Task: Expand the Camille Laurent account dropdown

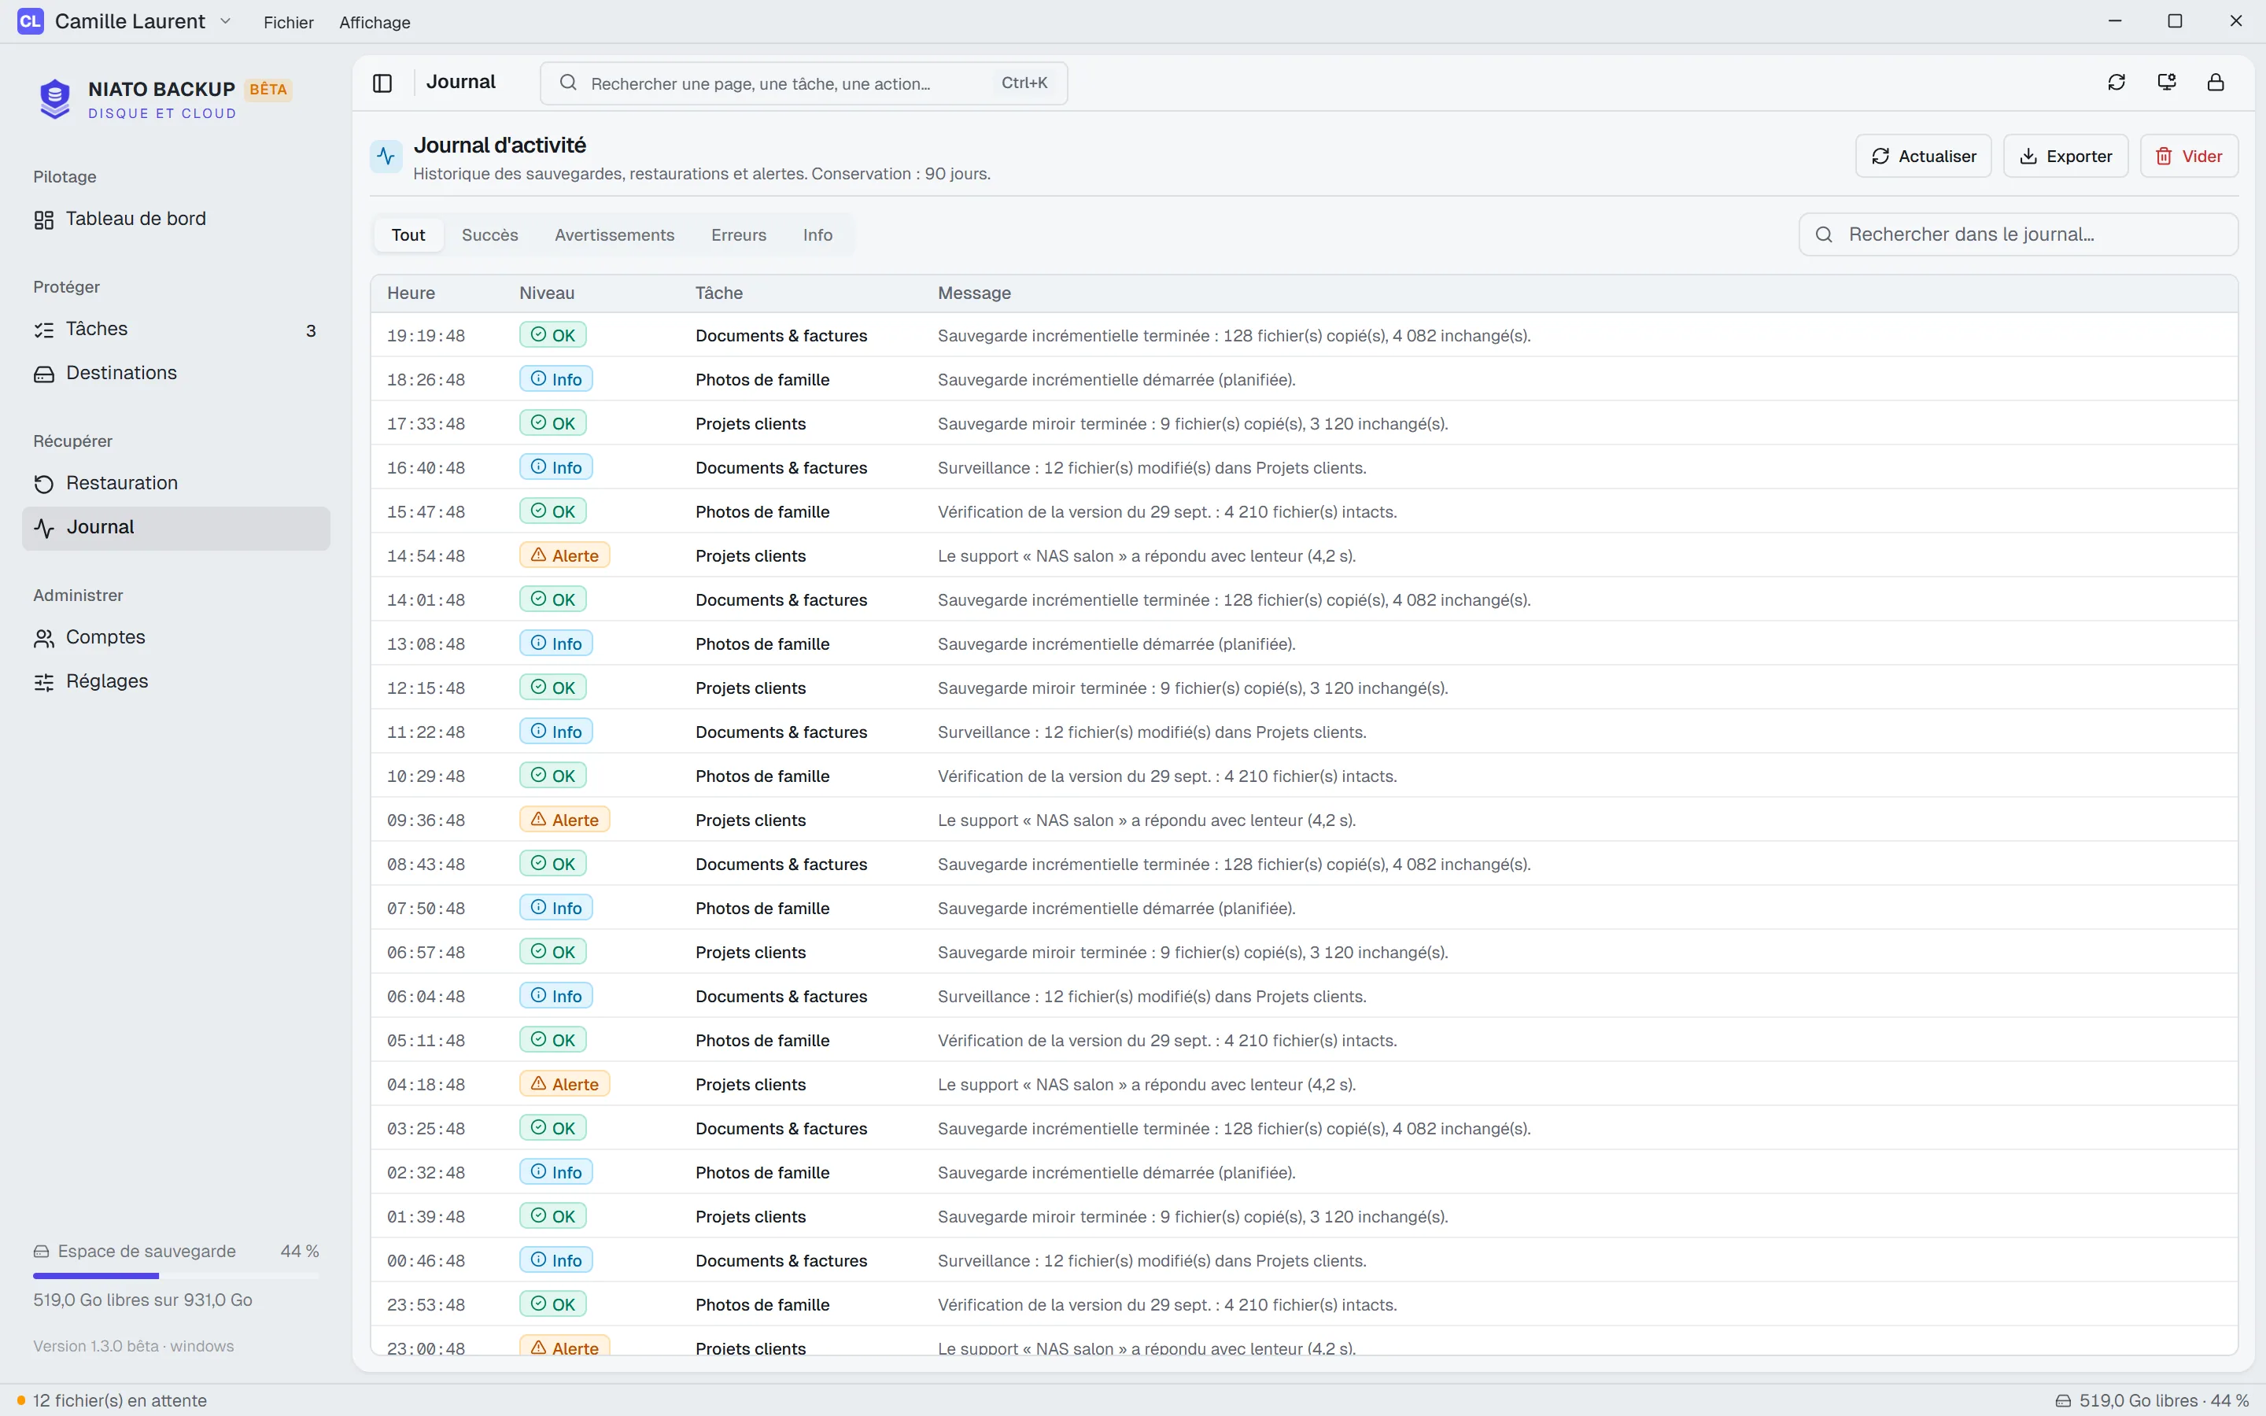Action: click(x=226, y=21)
